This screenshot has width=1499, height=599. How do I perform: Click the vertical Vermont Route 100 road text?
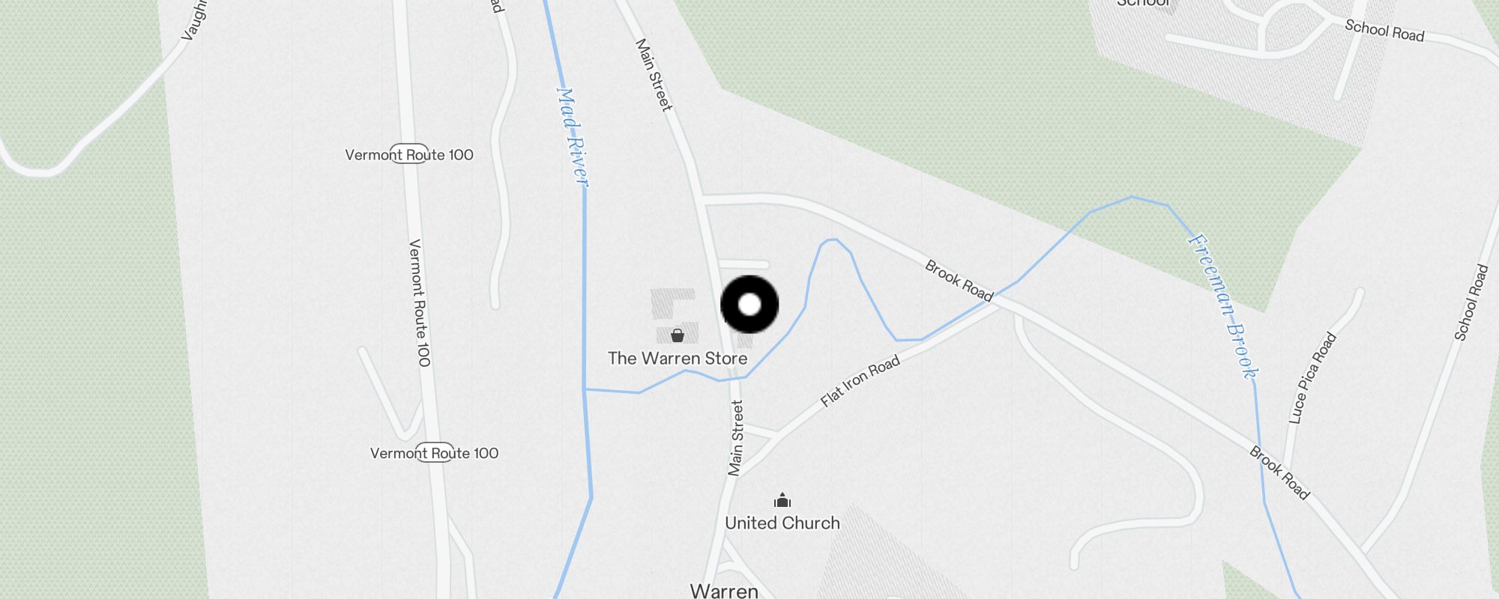point(420,303)
